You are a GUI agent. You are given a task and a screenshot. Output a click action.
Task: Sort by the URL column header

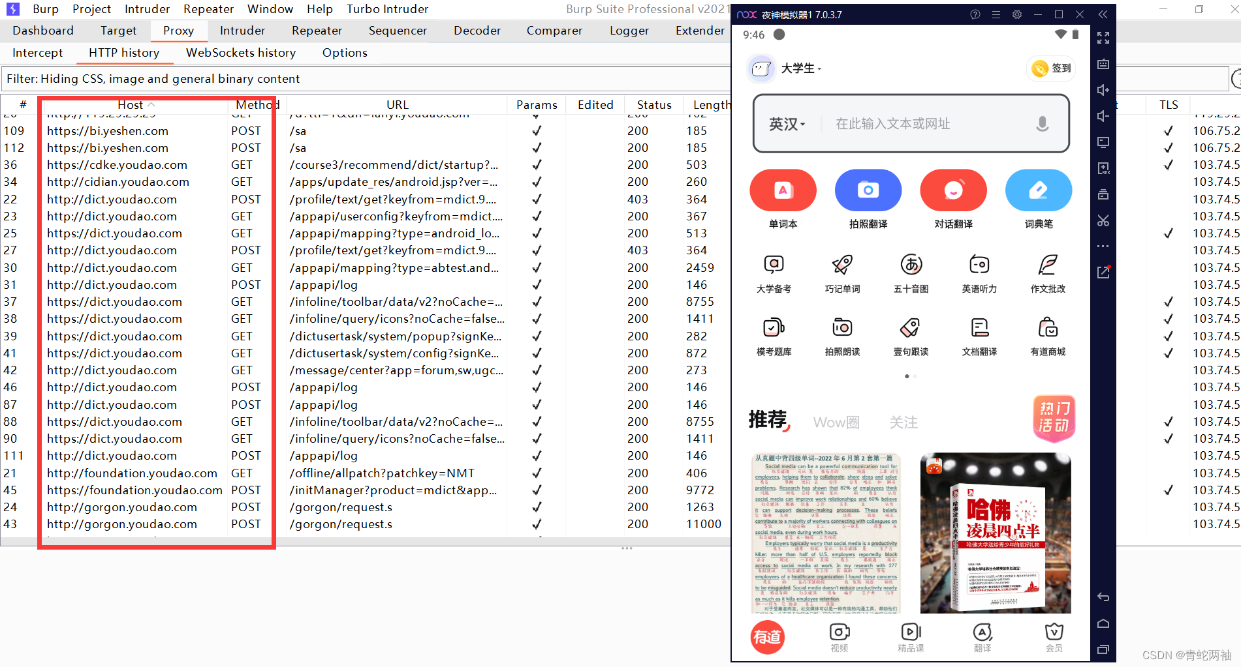point(397,104)
